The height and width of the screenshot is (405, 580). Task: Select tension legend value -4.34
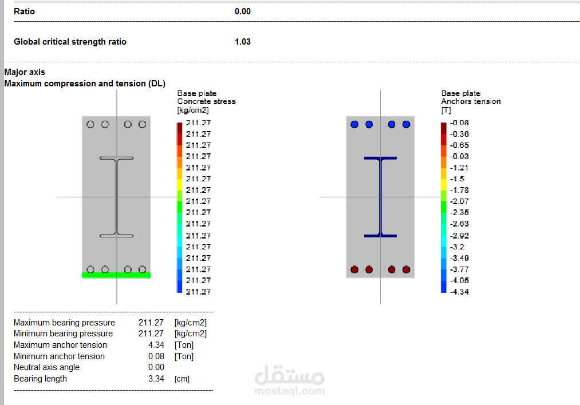459,292
